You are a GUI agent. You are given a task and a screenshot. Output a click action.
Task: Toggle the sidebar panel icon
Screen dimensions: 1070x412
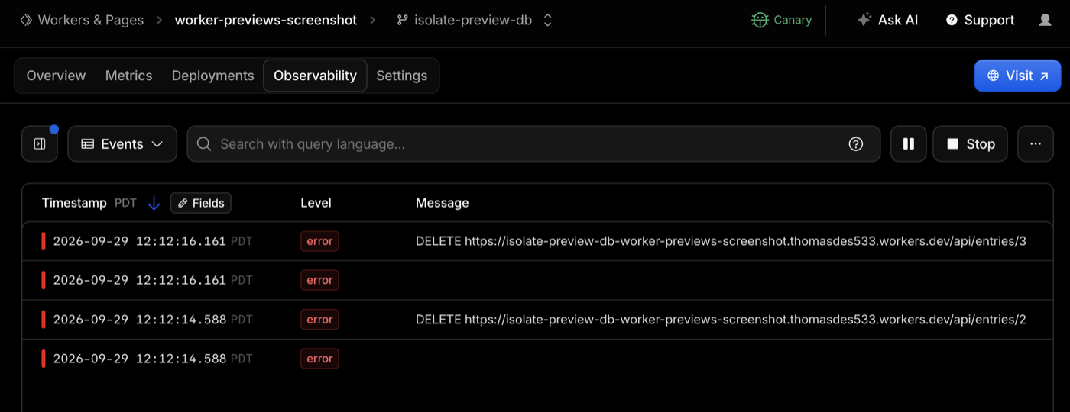pos(40,144)
